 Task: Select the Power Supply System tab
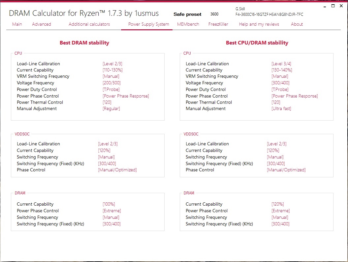point(149,24)
